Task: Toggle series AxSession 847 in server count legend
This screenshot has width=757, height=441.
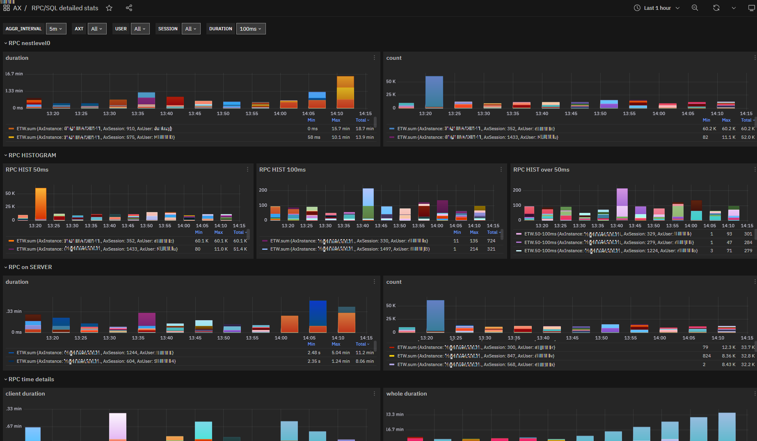Action: (x=476, y=356)
